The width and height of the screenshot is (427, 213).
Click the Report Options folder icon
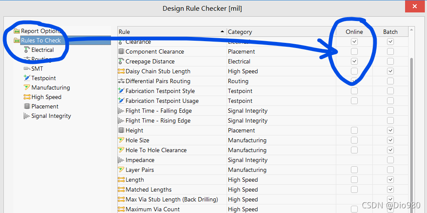tap(17, 31)
